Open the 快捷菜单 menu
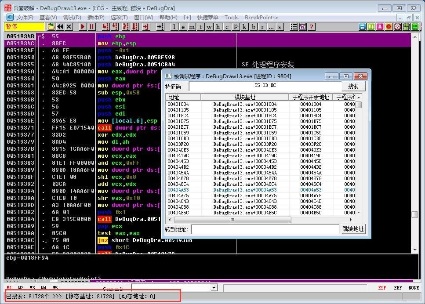The image size is (425, 304). click(x=207, y=17)
